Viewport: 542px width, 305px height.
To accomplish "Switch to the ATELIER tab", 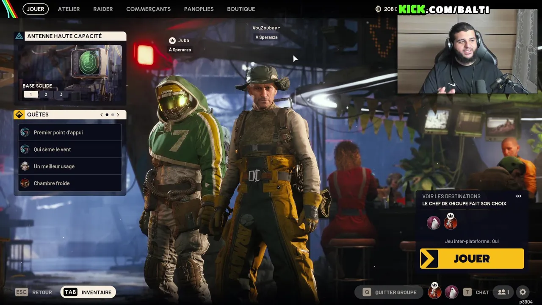I will pos(69,9).
